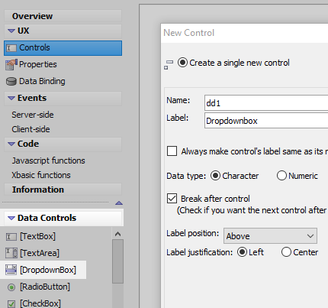Choose the RadioButton control icon
328x308 pixels.
coord(11,287)
